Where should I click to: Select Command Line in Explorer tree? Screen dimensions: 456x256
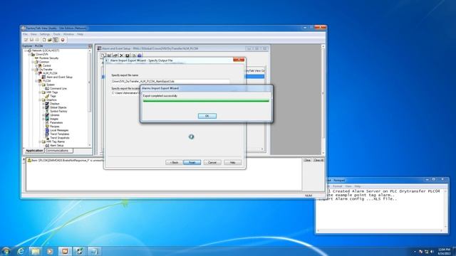[x=58, y=88]
